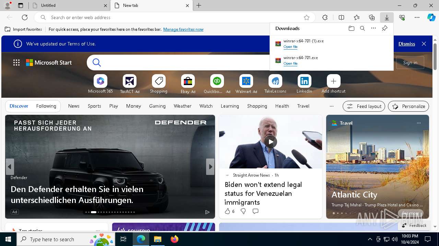Dislike the Biden article thumbs down
Screen dimensions: 439x246
(x=243, y=211)
